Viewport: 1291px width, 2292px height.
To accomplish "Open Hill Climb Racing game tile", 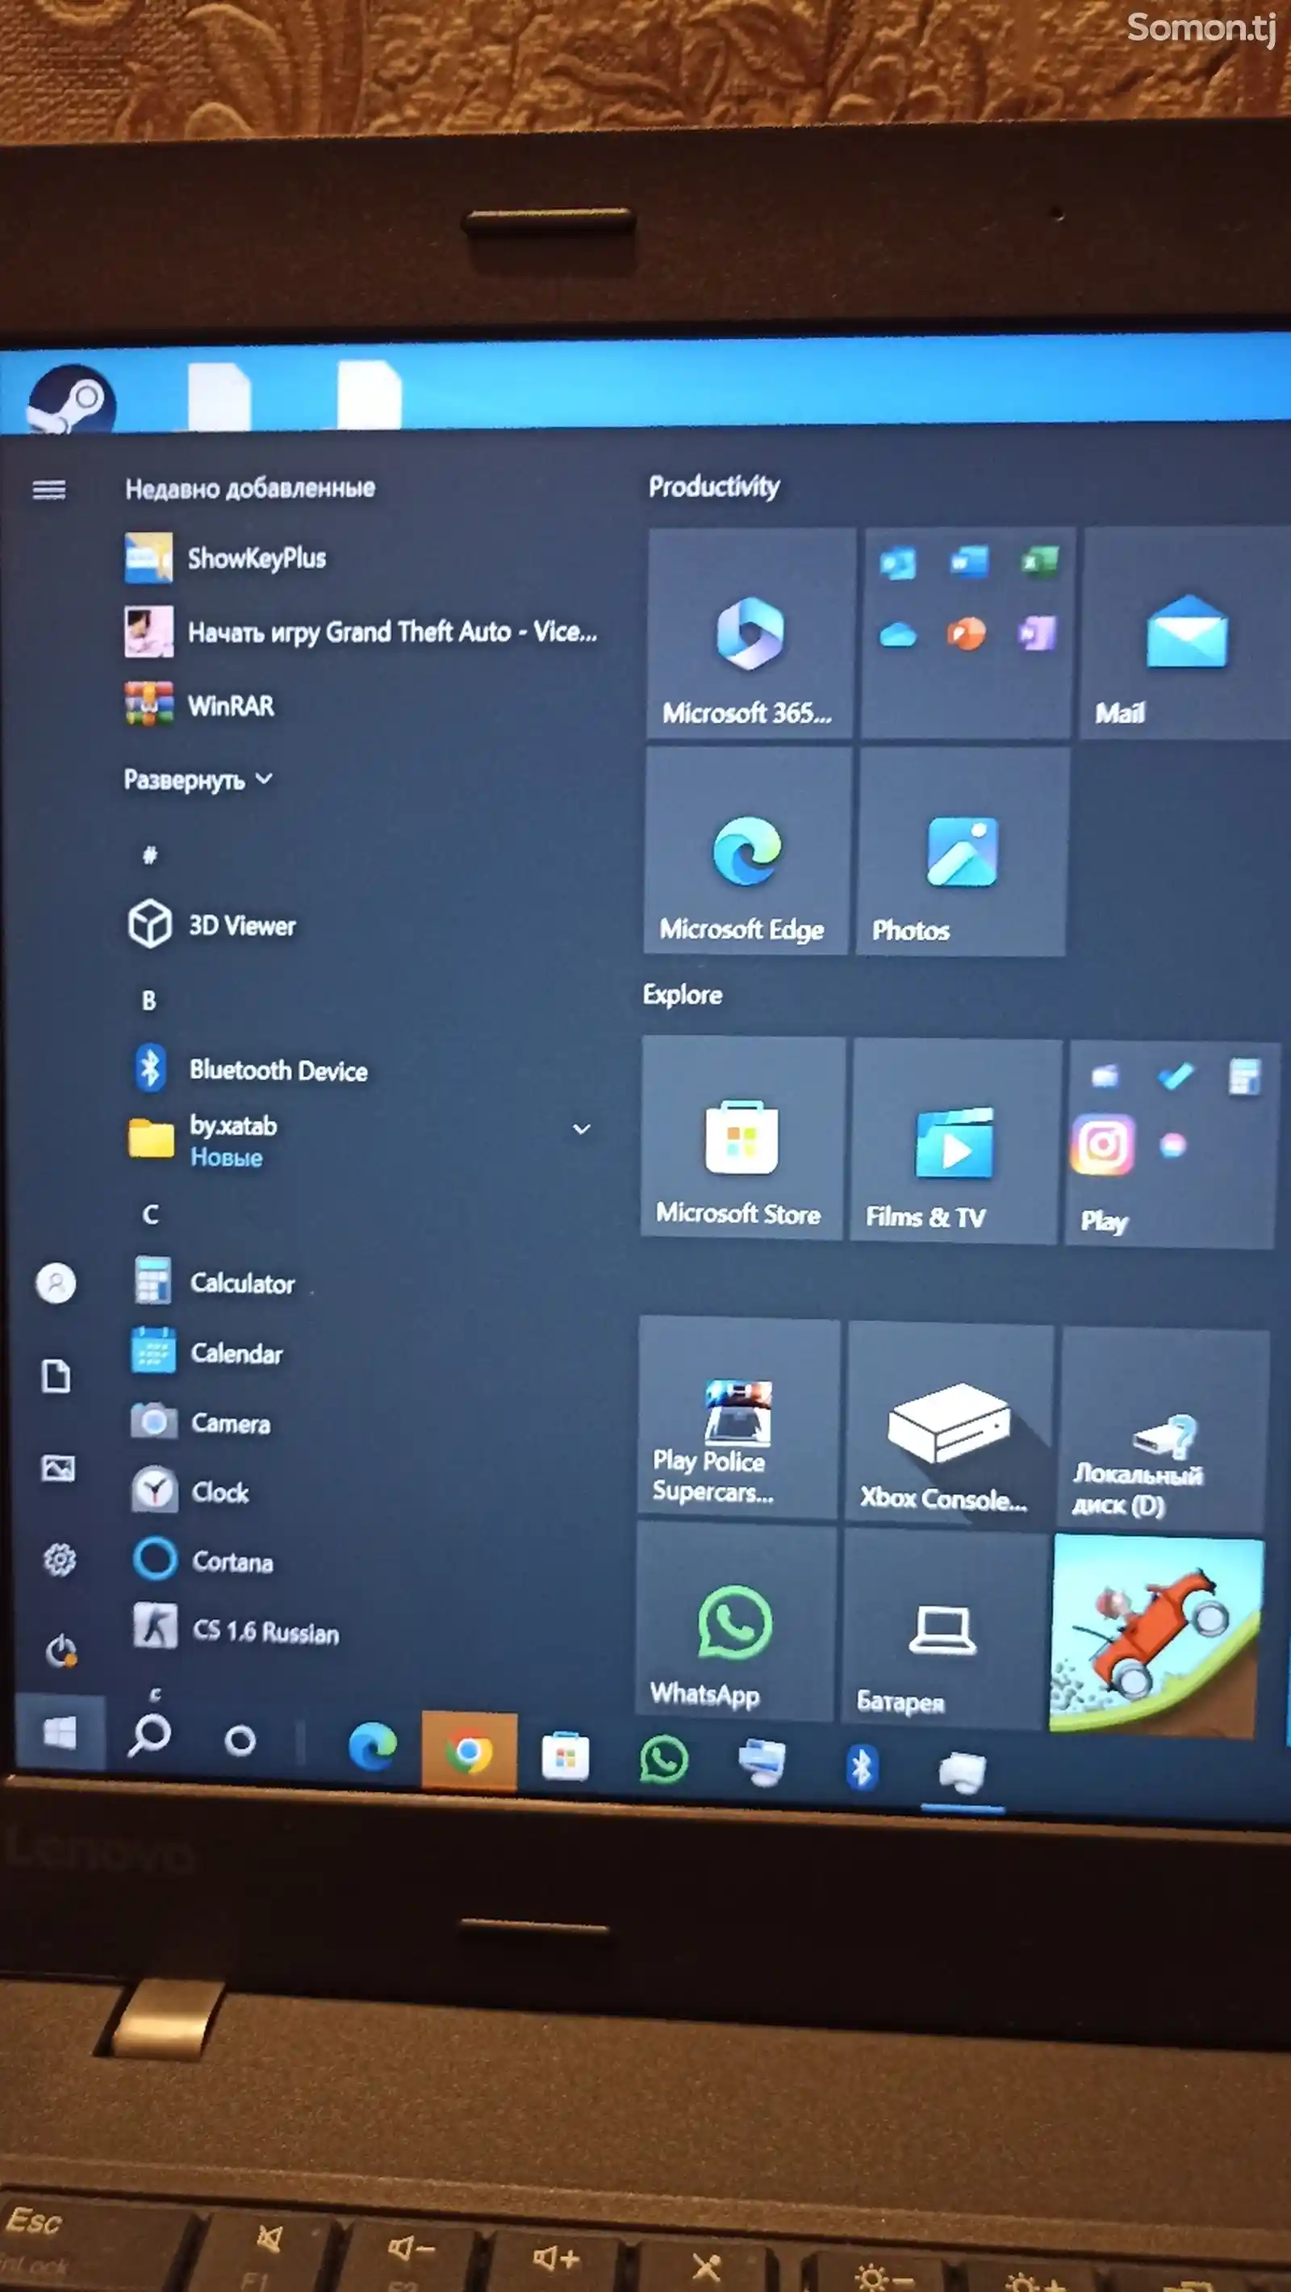I will point(1156,1635).
